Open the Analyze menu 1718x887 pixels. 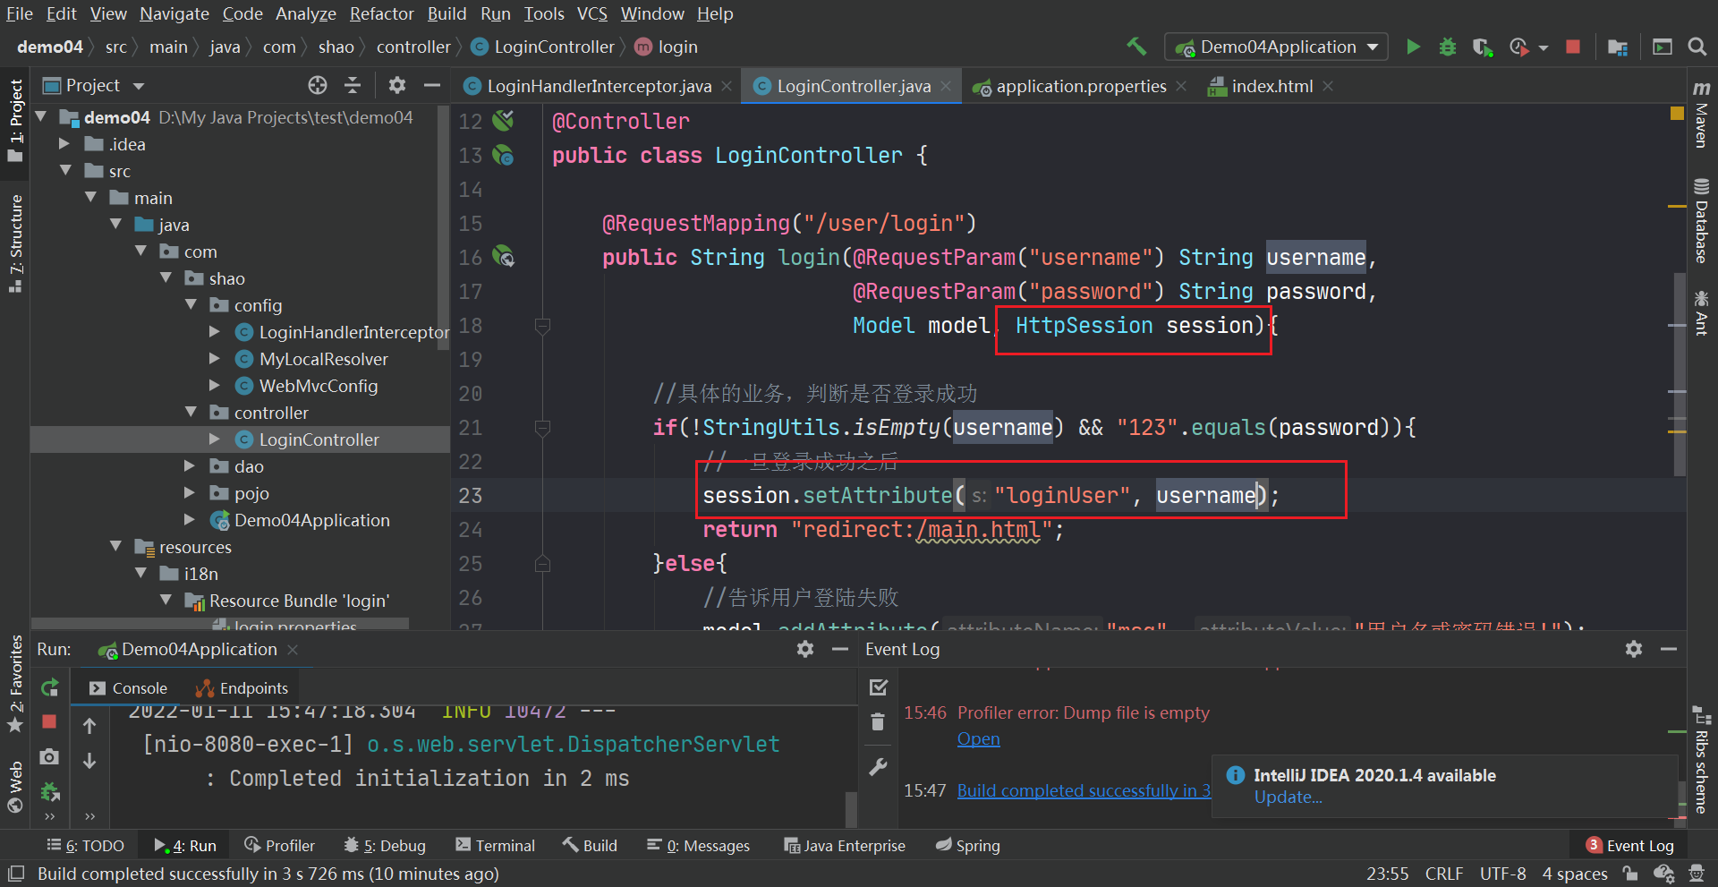point(306,13)
